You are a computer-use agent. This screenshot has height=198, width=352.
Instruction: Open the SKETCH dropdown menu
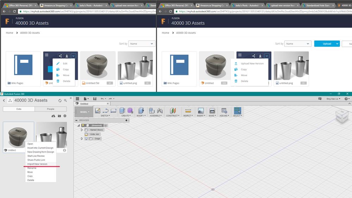coord(105,116)
